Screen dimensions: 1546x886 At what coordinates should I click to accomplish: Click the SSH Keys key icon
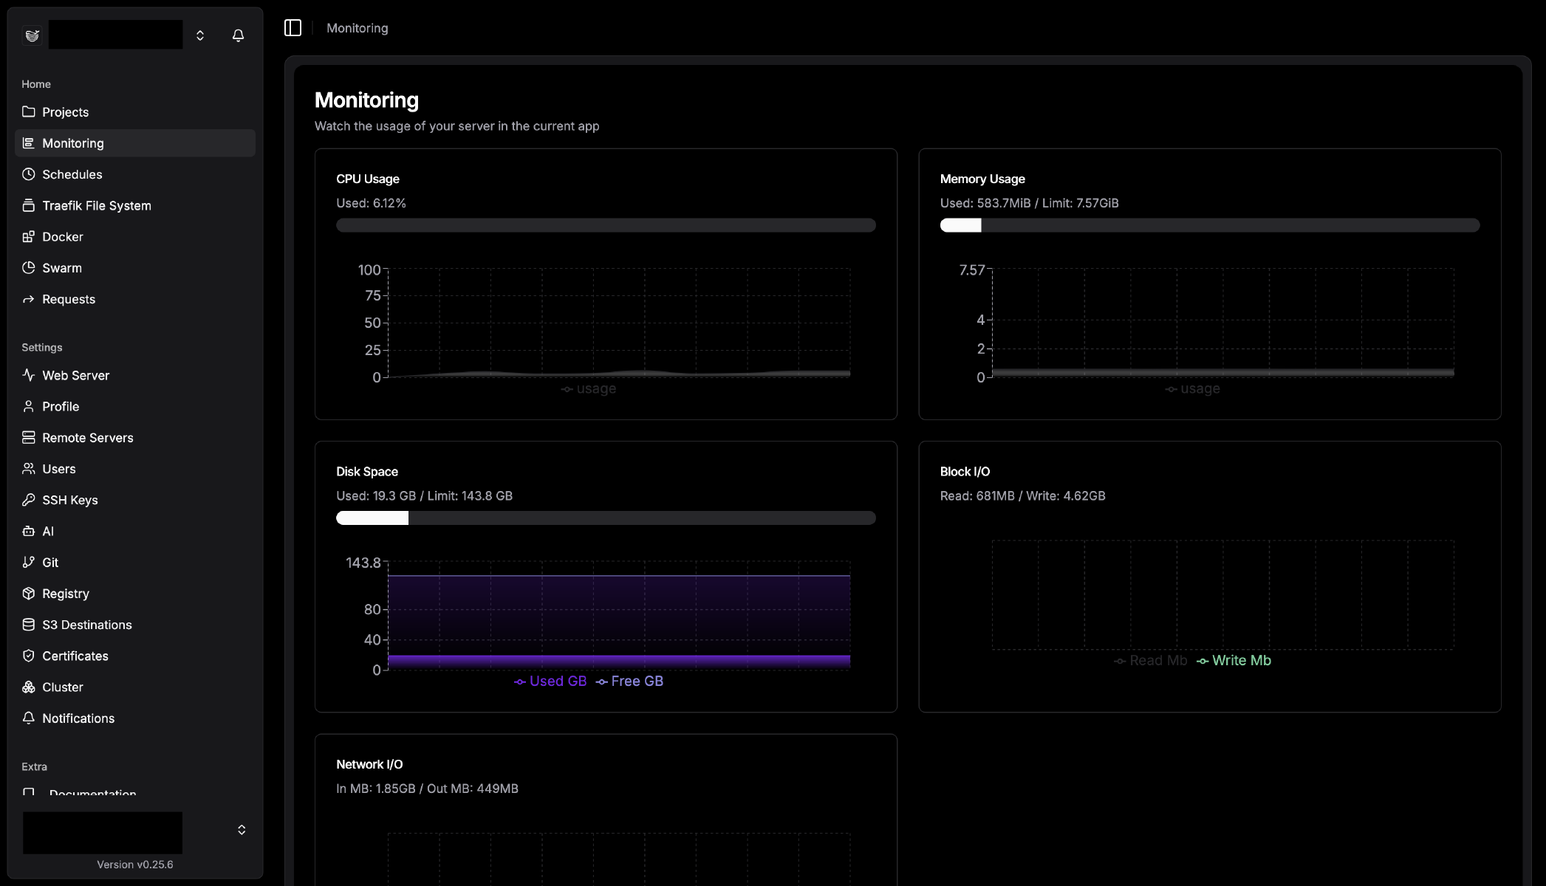(x=29, y=500)
